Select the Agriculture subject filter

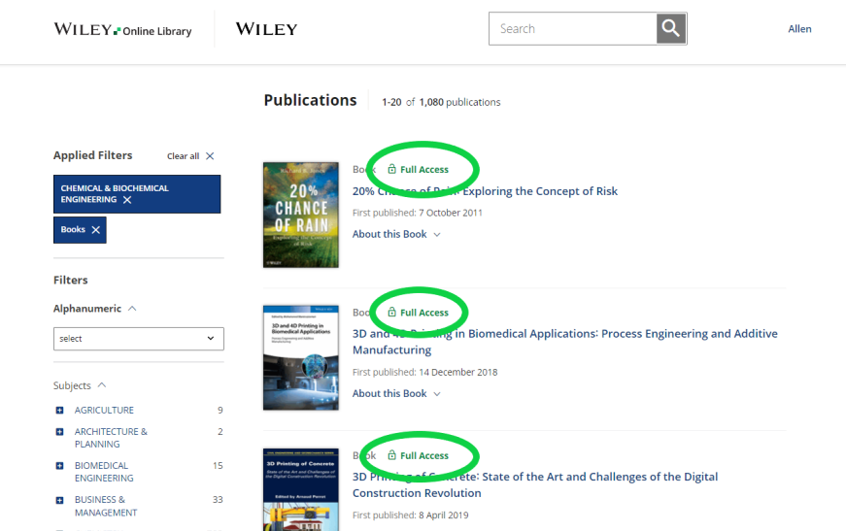coord(104,411)
